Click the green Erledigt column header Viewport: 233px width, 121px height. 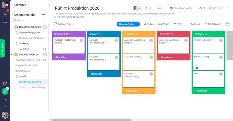208,34
